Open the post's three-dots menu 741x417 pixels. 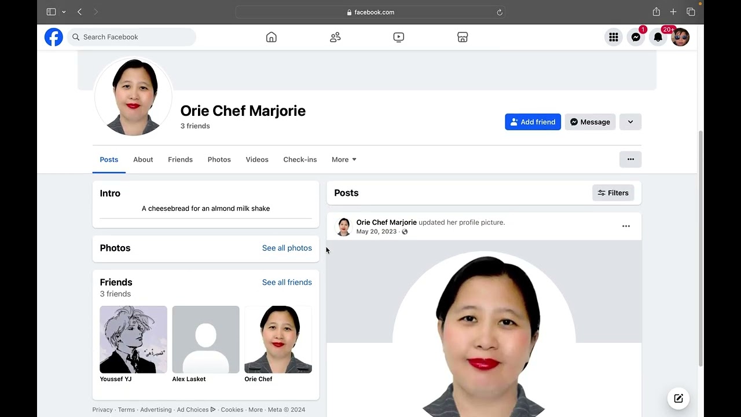click(x=626, y=226)
